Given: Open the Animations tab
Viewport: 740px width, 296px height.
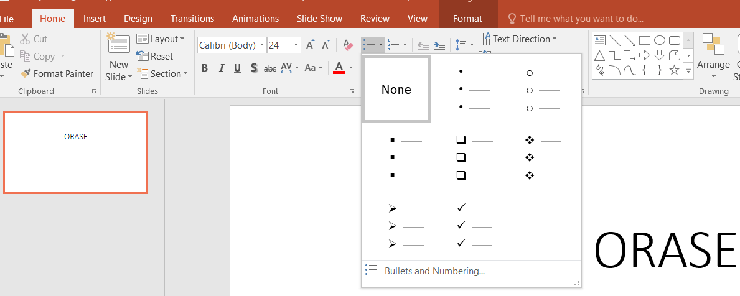Looking at the screenshot, I should (x=255, y=19).
